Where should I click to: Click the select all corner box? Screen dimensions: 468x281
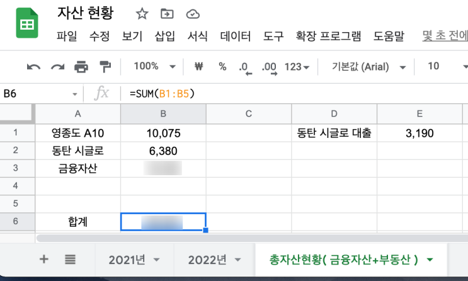point(17,114)
